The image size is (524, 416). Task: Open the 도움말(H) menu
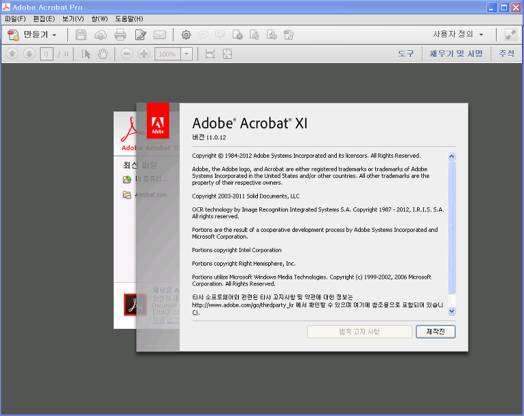tap(129, 19)
